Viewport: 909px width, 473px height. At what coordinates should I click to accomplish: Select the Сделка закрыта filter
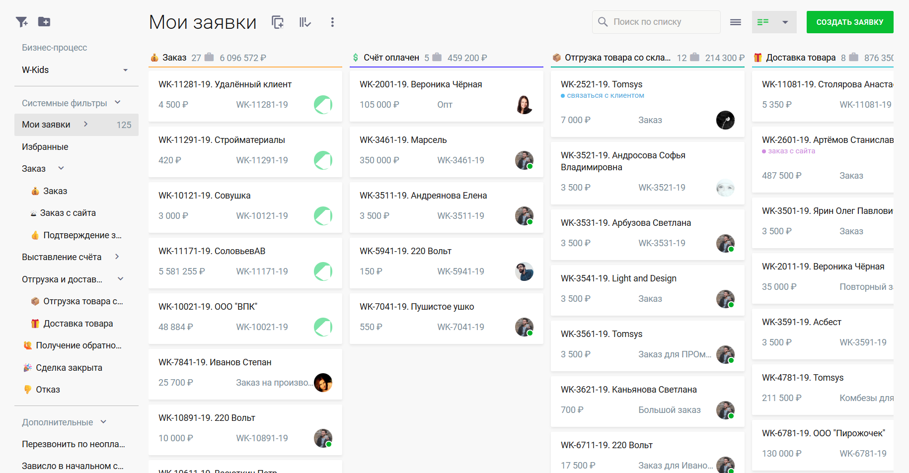[x=69, y=368]
